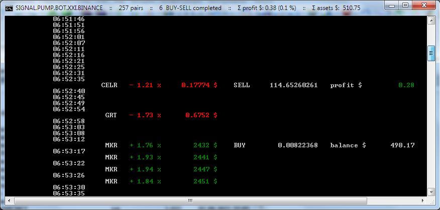Click the vertical scrollbar up arrow
Viewport: 440px width, 210px height.
pyautogui.click(x=431, y=21)
